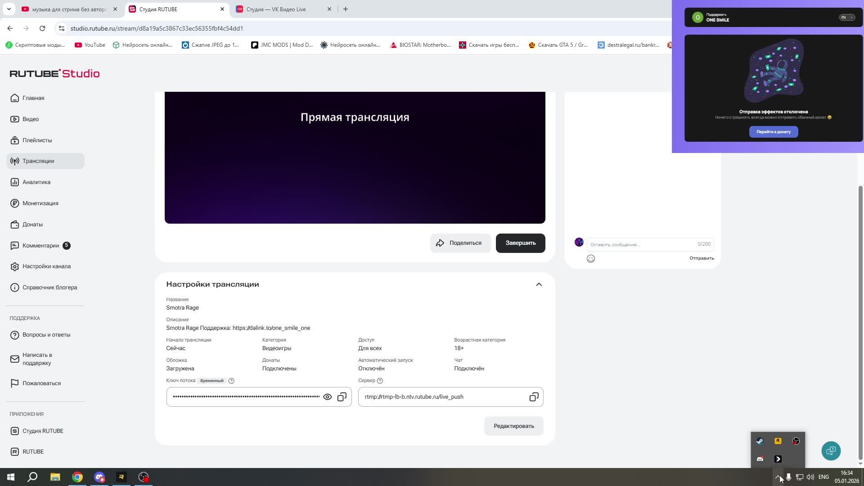Click the Завершить button
This screenshot has width=864, height=486.
coord(520,243)
